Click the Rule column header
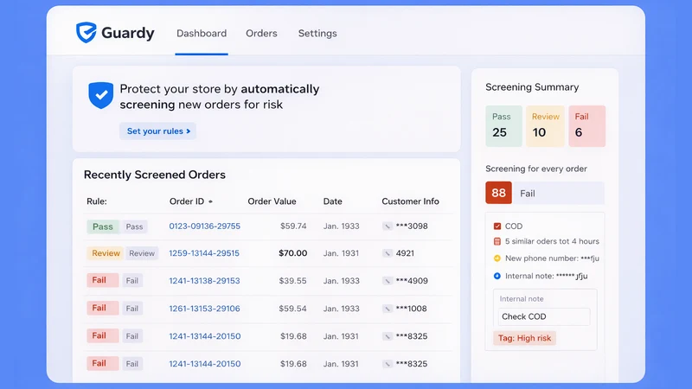The width and height of the screenshot is (692, 389). click(x=97, y=201)
